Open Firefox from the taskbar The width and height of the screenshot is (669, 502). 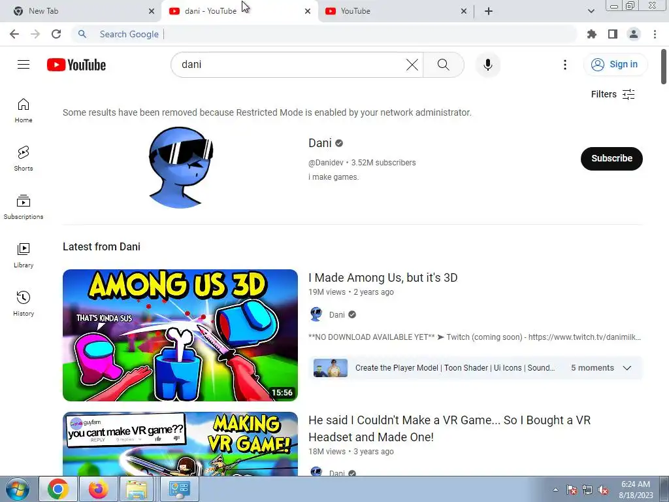click(x=98, y=489)
